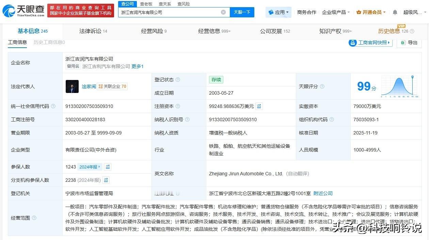Click the crown icon on 开通会员
This screenshot has width=429, height=240.
pyautogui.click(x=359, y=12)
